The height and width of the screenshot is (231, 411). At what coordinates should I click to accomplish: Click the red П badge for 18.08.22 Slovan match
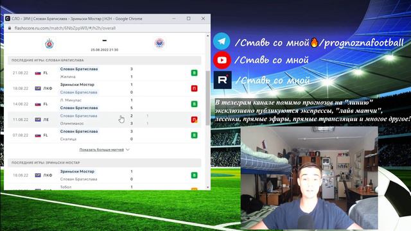tap(194, 89)
